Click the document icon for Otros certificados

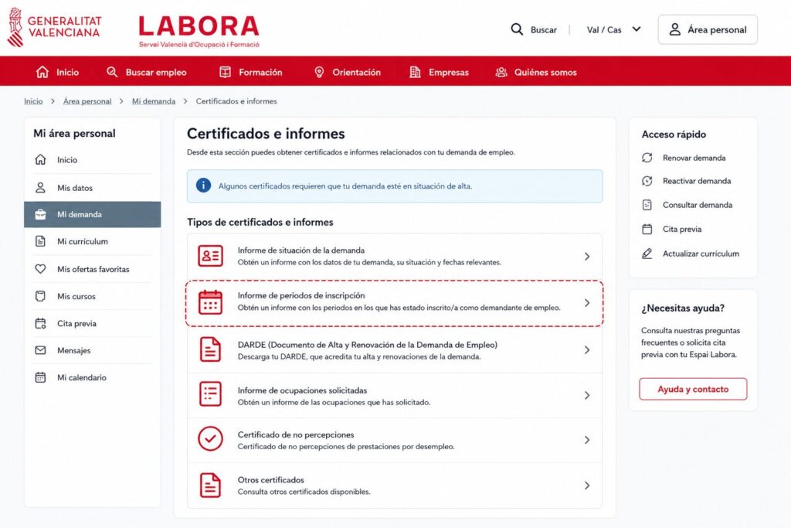(210, 485)
